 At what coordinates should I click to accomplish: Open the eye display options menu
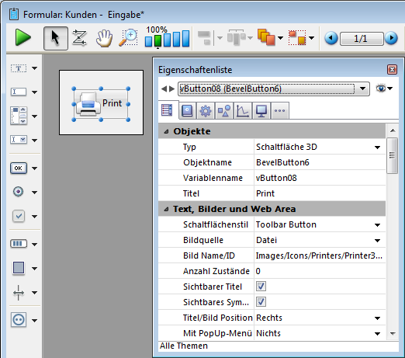tap(384, 89)
